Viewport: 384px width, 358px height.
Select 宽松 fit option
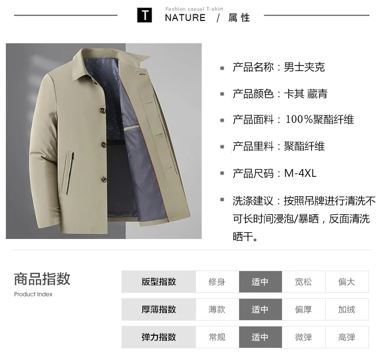303,282
